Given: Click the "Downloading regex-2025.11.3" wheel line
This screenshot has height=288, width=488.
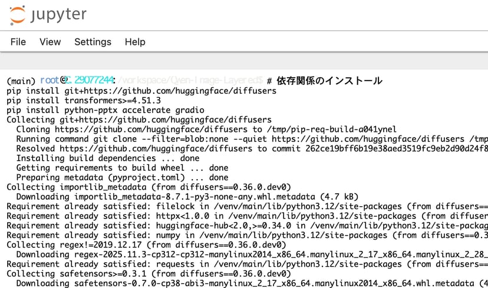Looking at the screenshot, I should pyautogui.click(x=236, y=254).
